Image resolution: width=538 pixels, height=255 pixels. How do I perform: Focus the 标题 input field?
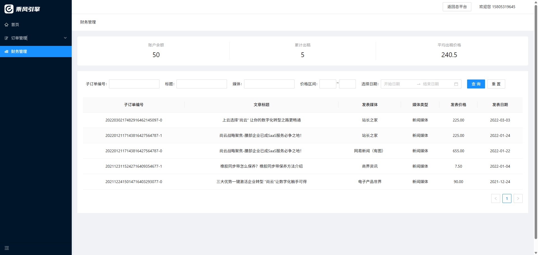[x=201, y=84]
